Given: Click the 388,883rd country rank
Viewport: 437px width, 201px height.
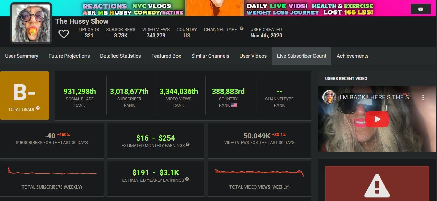Looking at the screenshot, I should click(x=228, y=92).
